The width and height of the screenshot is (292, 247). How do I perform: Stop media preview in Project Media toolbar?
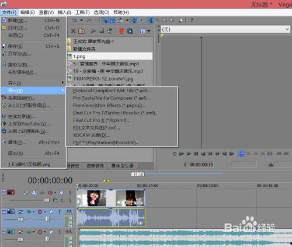102,31
